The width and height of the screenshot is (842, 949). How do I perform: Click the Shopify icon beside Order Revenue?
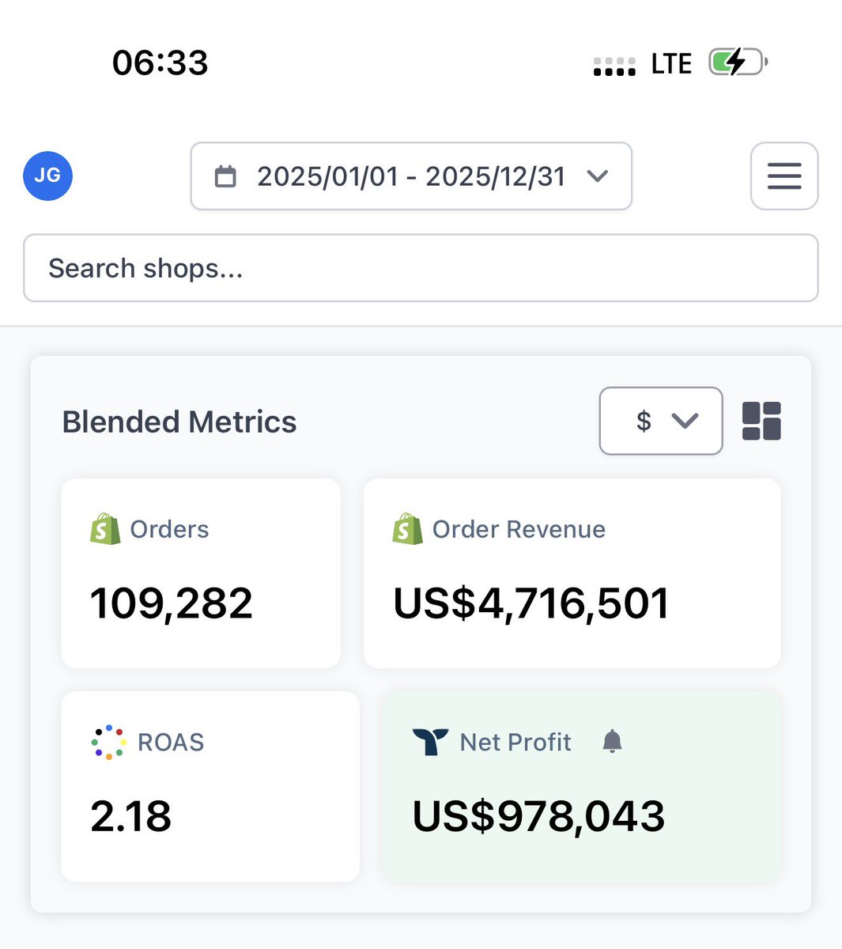click(407, 528)
